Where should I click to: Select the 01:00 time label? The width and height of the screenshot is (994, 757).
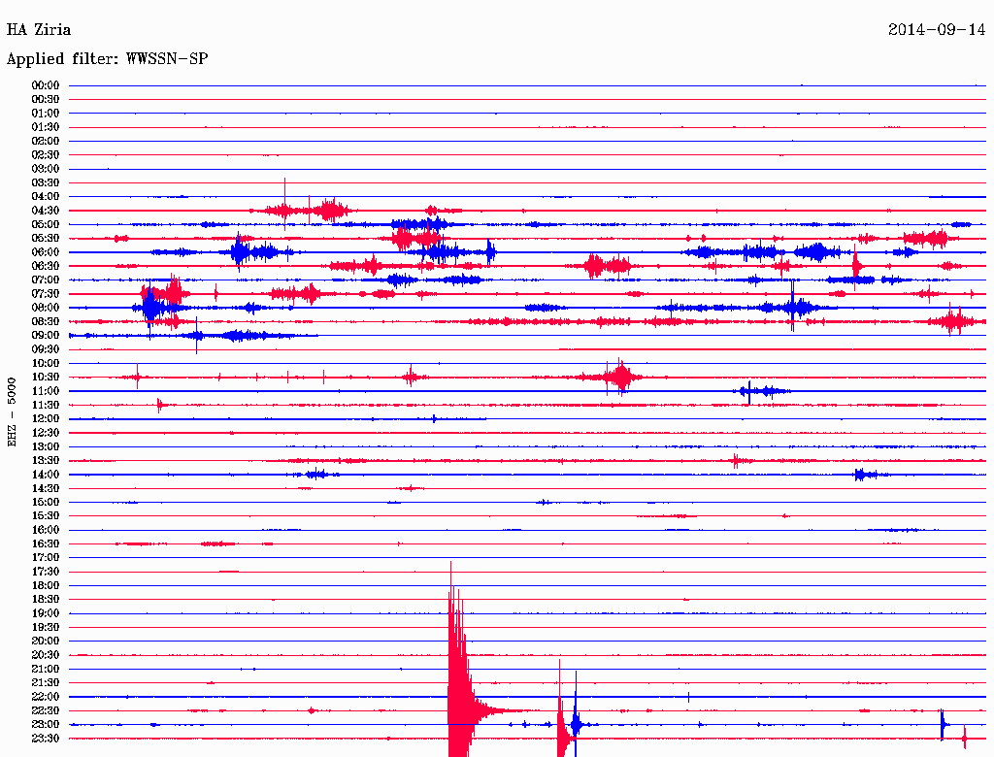pyautogui.click(x=46, y=113)
